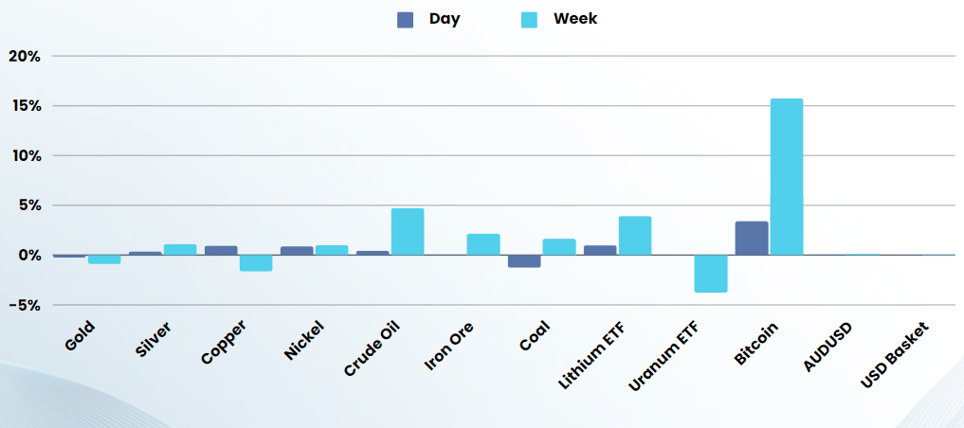
Task: Click the 20% y-axis label
Action: 25,56
